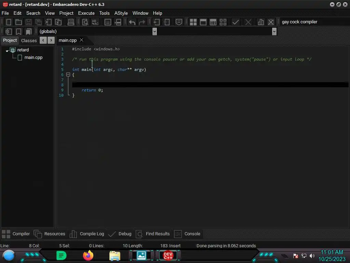Click the Dev-C++ taskbar button
Image resolution: width=350 pixels, height=263 pixels.
[168, 255]
